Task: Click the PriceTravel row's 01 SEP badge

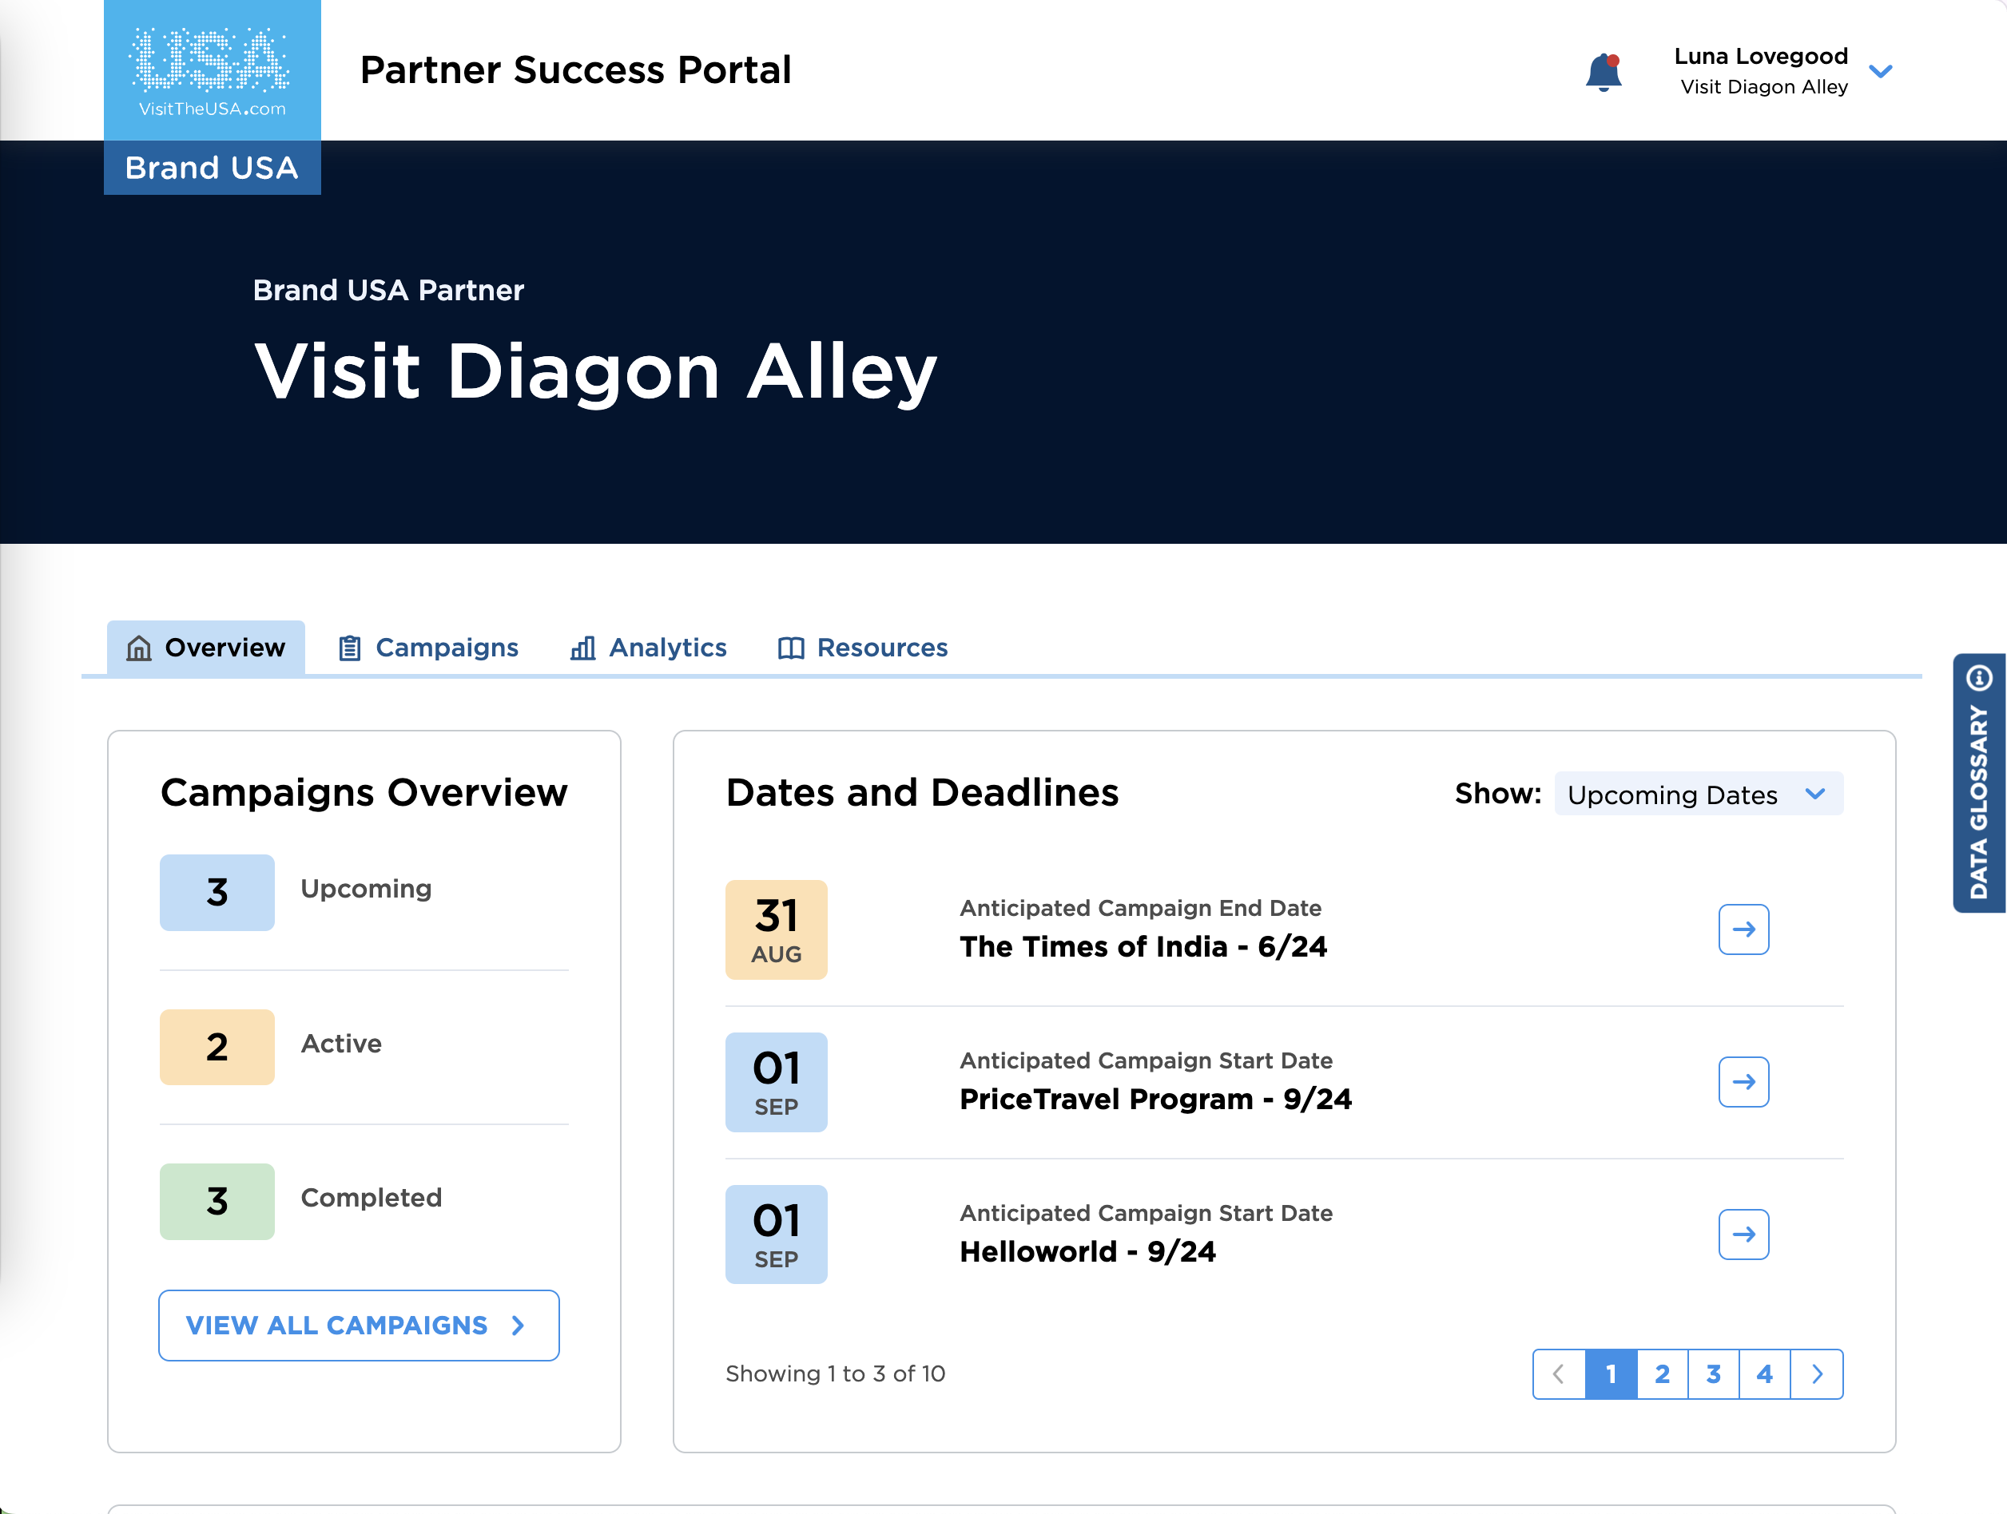Action: tap(777, 1081)
